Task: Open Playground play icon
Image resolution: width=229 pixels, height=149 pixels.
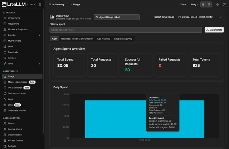Action: [5, 24]
